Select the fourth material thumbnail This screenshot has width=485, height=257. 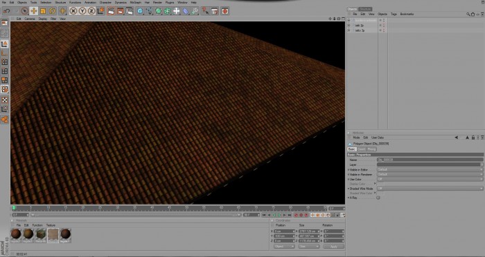[x=53, y=236]
